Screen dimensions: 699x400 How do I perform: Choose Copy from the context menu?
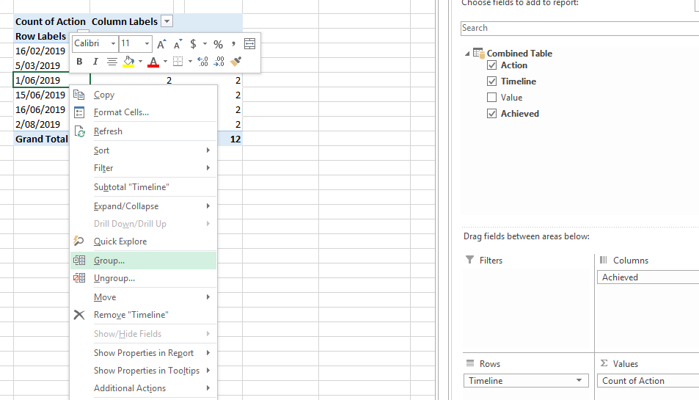click(144, 95)
